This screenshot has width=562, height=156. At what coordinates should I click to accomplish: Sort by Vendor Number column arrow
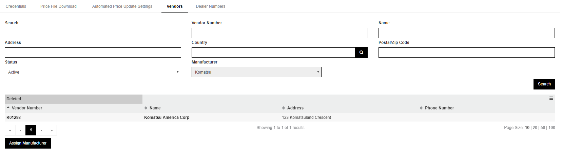[x=8, y=108]
